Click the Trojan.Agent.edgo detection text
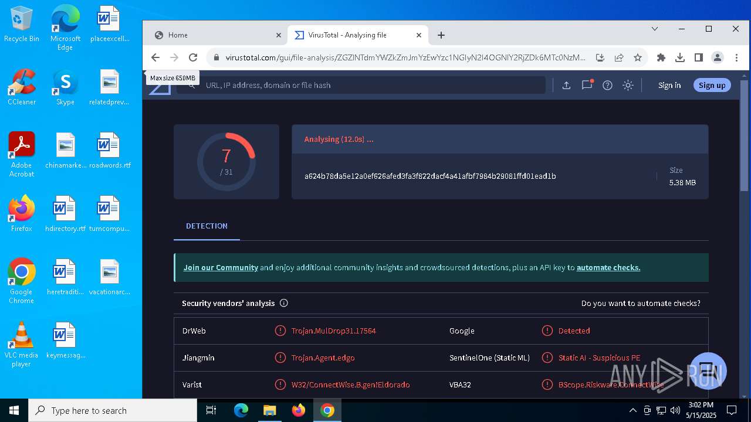751x422 pixels. click(323, 358)
